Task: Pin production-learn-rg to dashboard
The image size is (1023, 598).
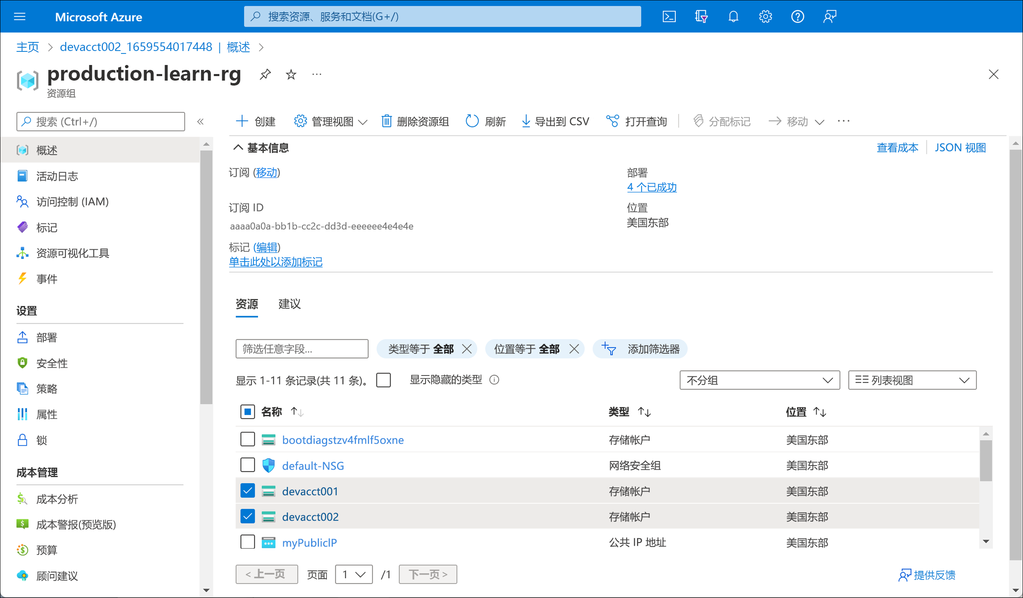Action: click(265, 74)
